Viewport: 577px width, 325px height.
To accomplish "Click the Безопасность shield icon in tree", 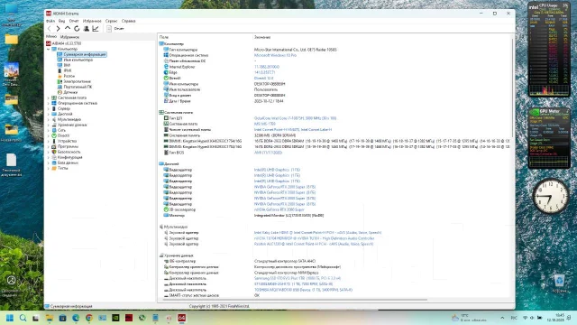I will click(x=54, y=152).
